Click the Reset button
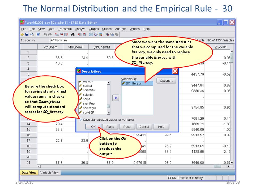Image resolution: width=255 pixels, height=191 pixels. 127,127
